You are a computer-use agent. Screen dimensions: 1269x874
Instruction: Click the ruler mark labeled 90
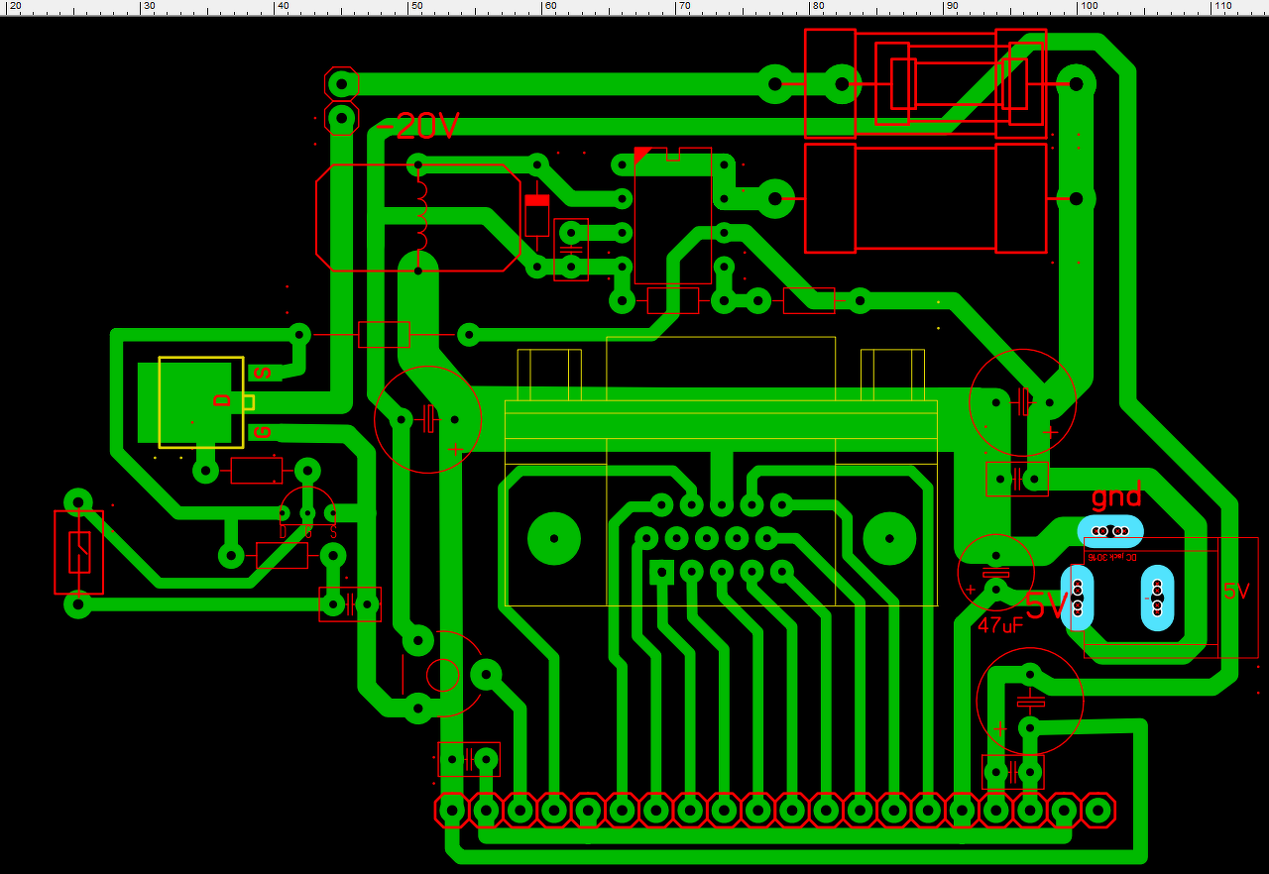951,6
